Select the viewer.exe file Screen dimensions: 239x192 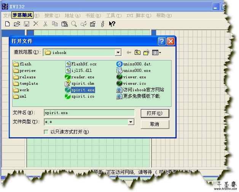[131, 77]
